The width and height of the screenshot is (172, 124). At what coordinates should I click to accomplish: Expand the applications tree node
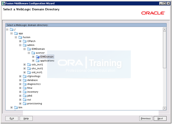33,61
